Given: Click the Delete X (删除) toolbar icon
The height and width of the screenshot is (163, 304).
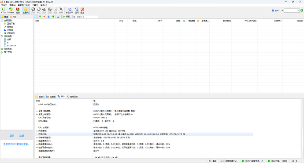Looking at the screenshot, I should coord(61,11).
